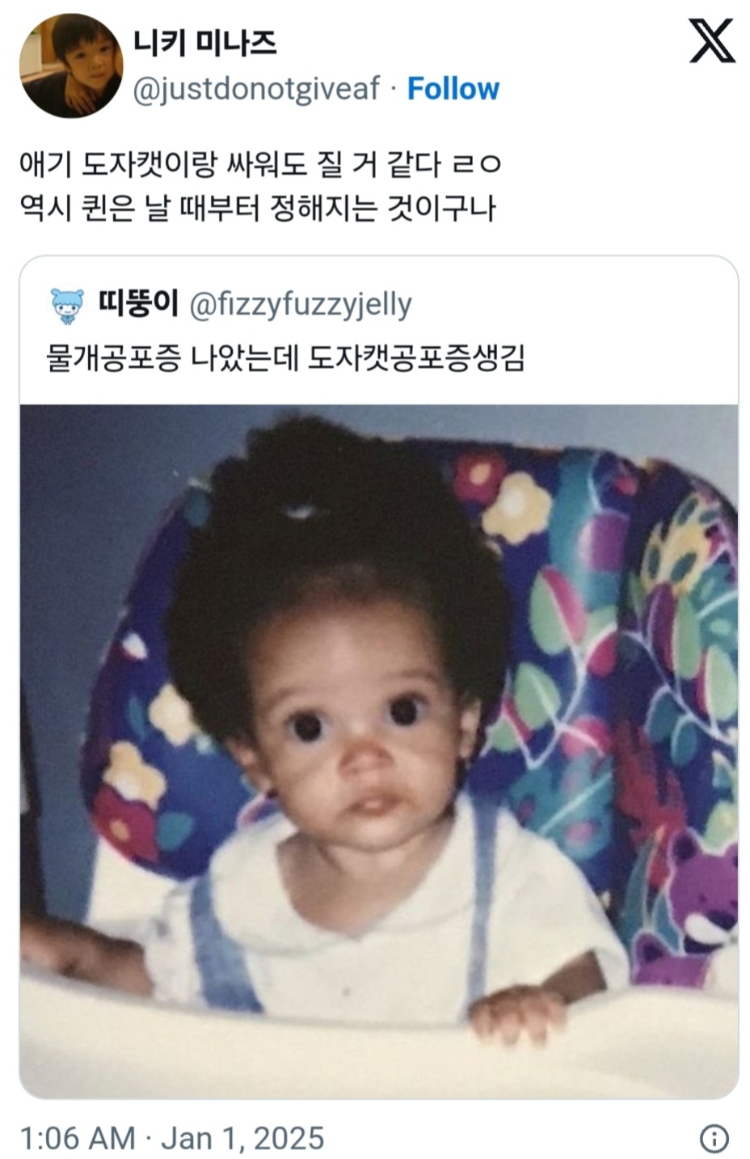The image size is (750, 1159).
Task: Open the 띠뚱이 display name
Action: click(x=137, y=303)
